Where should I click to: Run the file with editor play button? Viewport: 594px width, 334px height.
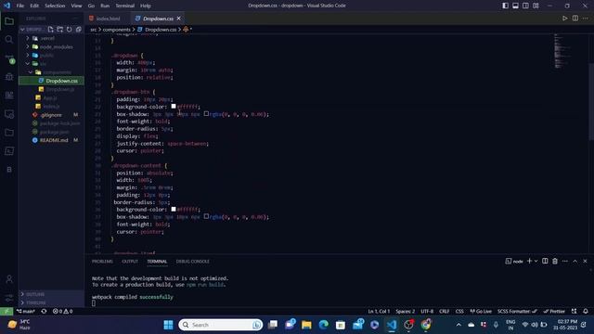coord(565,19)
